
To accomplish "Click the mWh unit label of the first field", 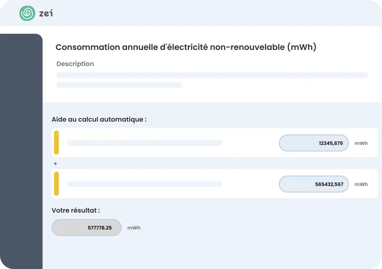I will click(x=361, y=143).
